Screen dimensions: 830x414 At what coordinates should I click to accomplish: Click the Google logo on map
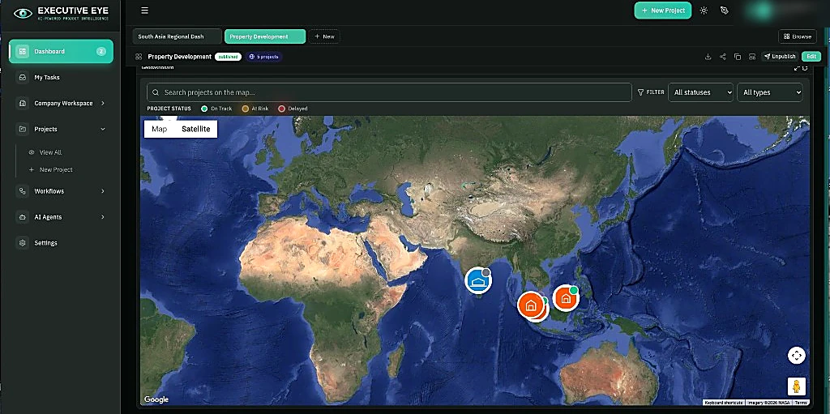coord(156,399)
